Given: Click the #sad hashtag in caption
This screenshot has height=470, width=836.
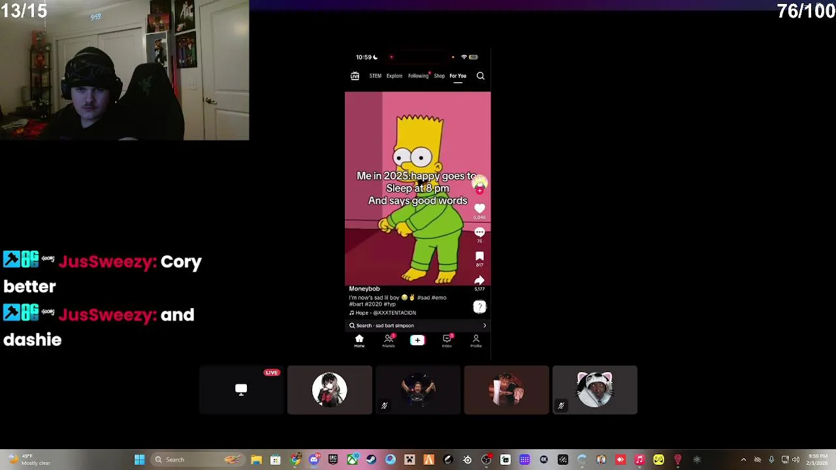Looking at the screenshot, I should tap(423, 298).
